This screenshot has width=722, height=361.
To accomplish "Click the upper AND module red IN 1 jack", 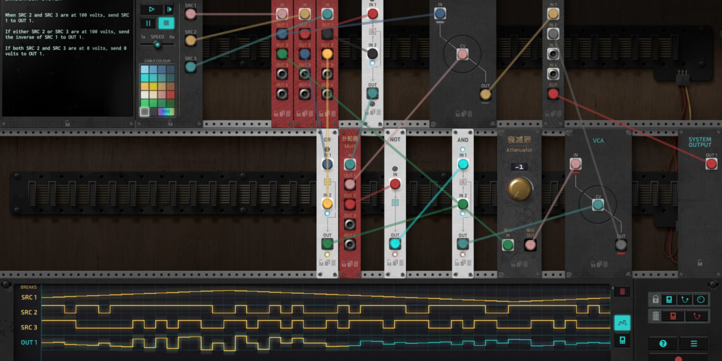I will [372, 14].
